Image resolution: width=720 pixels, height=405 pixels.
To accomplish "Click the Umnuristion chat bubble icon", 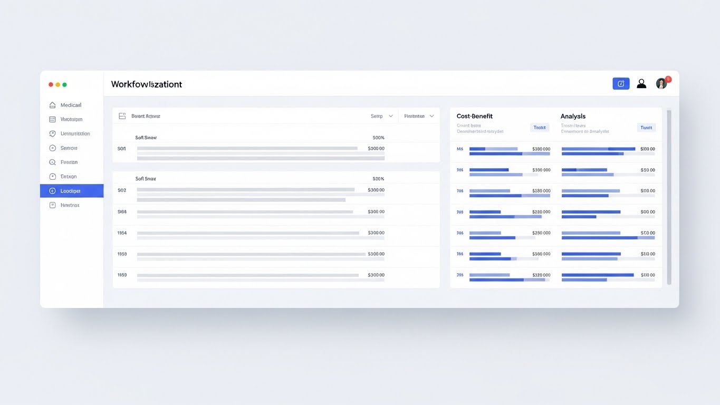I will tap(51, 133).
